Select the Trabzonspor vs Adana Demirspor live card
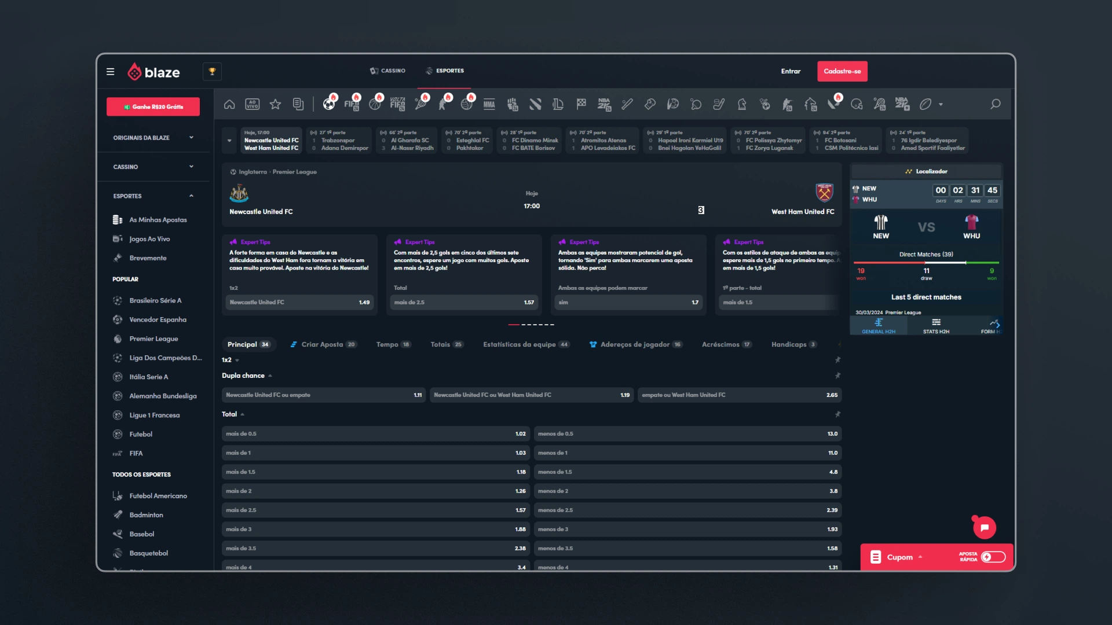The image size is (1112, 625). point(339,141)
